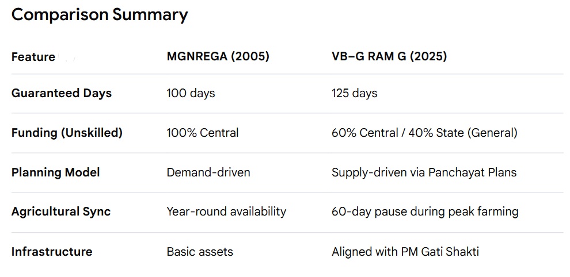The image size is (570, 277).
Task: Click the 125 days cell
Action: point(355,93)
